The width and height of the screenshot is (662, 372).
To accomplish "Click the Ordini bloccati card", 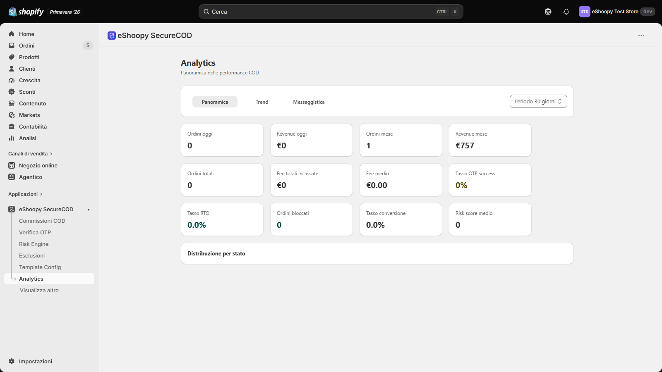I will [312, 219].
